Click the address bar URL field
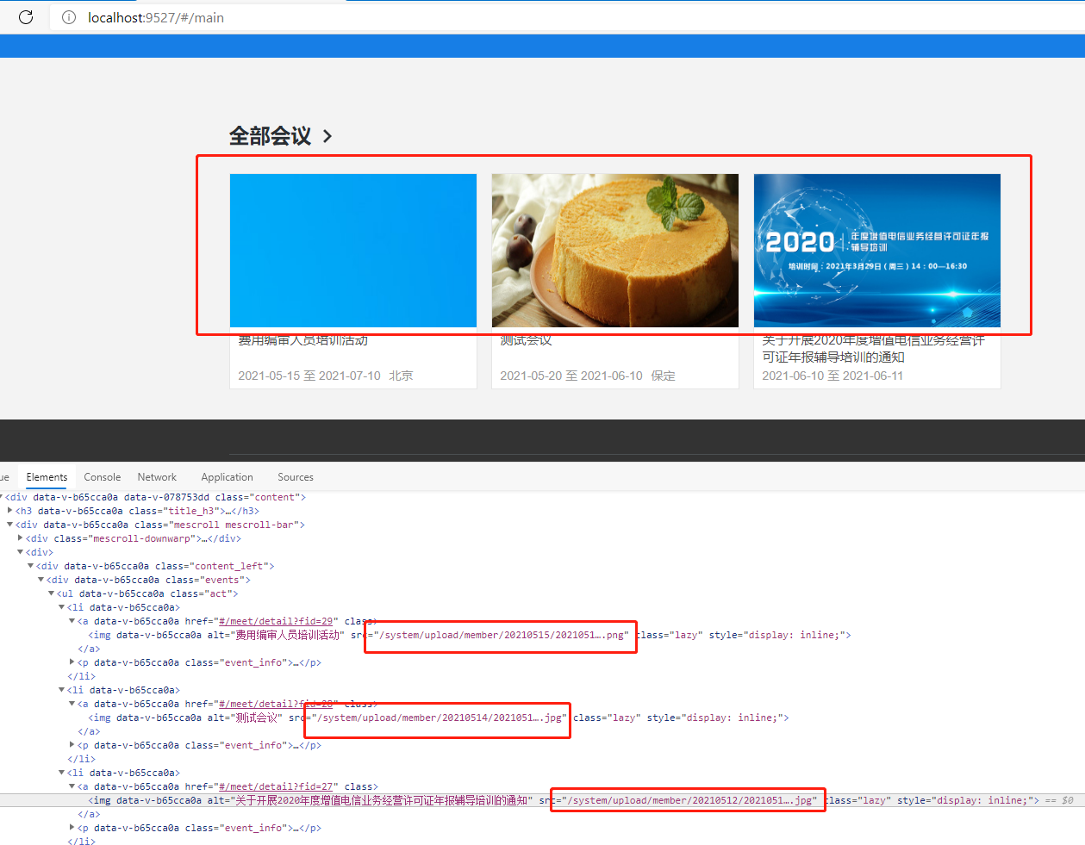Image resolution: width=1085 pixels, height=845 pixels. click(x=153, y=16)
